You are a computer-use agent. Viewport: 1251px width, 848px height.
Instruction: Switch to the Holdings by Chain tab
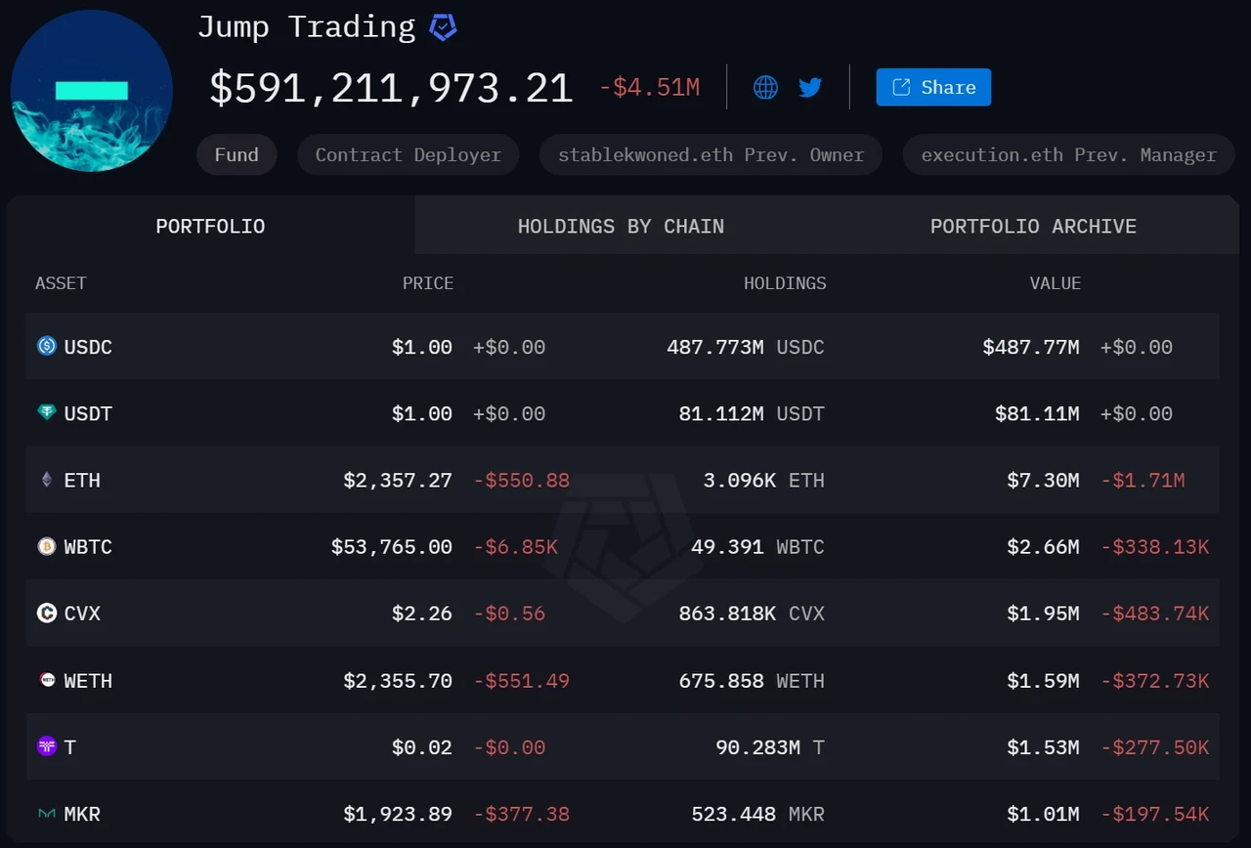coord(621,227)
